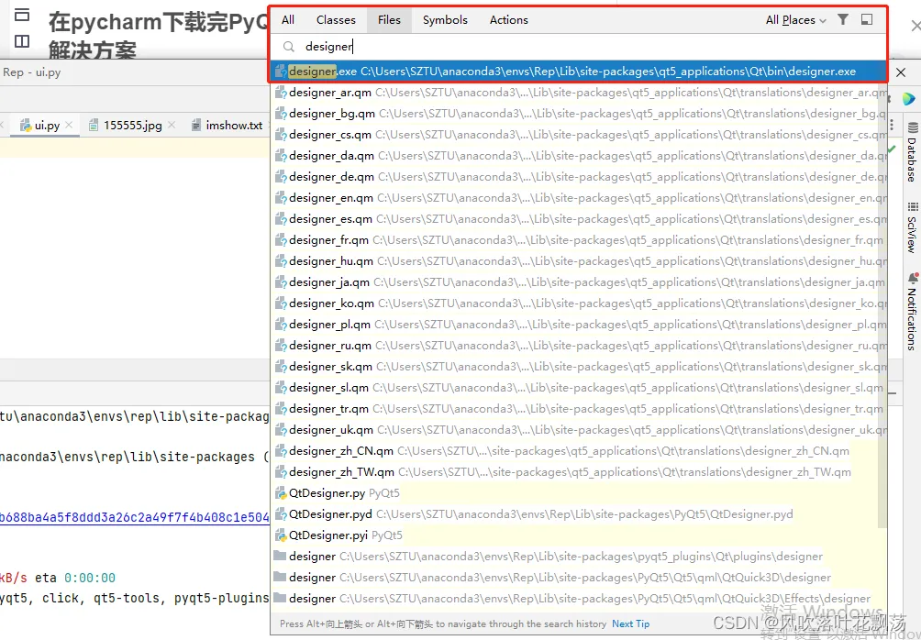Select designer folder under QtQuick3D\Effects

point(579,599)
